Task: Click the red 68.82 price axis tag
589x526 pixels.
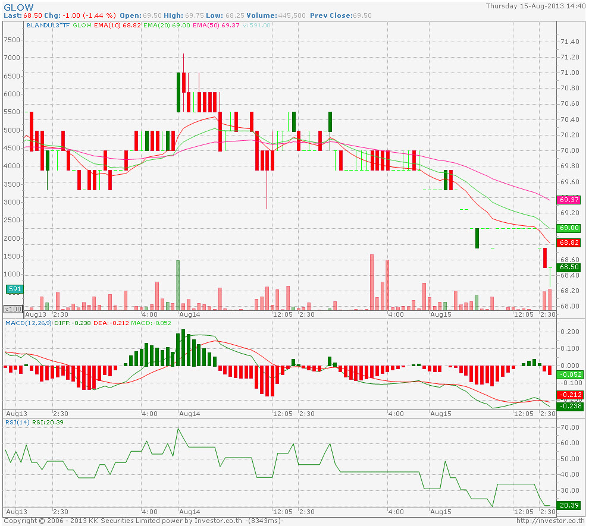Action: 569,242
